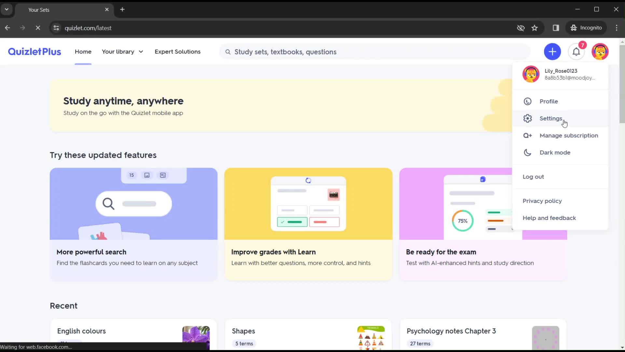625x352 pixels.
Task: Click Log out menu option
Action: 533,176
